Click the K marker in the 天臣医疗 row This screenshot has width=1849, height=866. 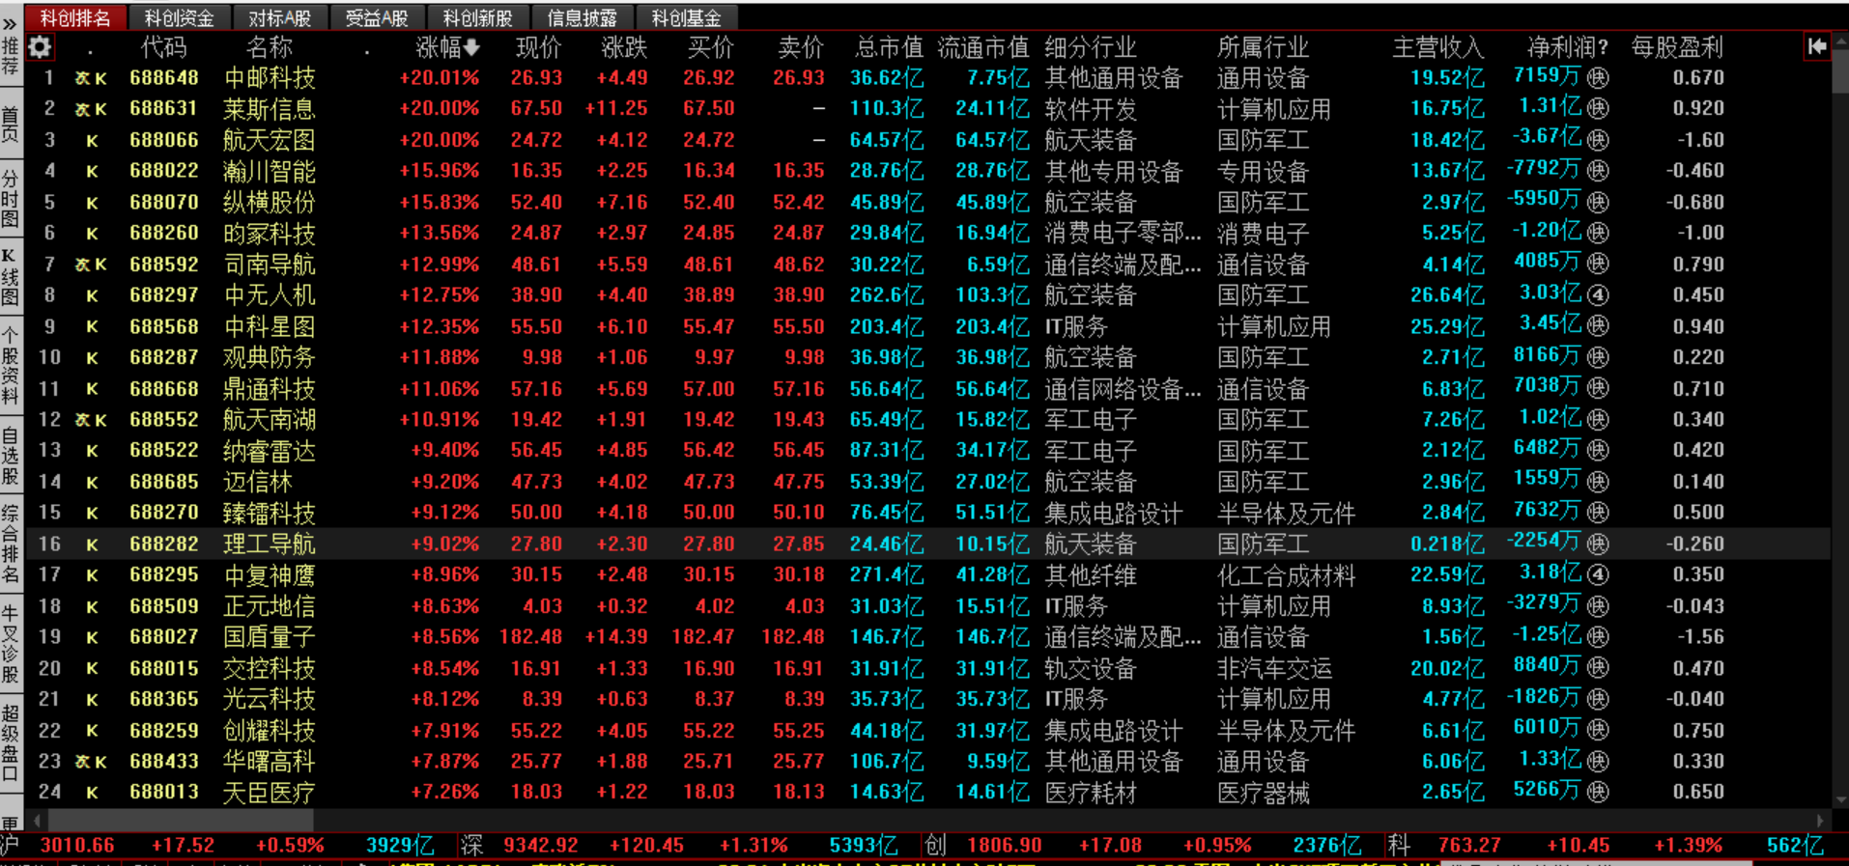tap(92, 794)
